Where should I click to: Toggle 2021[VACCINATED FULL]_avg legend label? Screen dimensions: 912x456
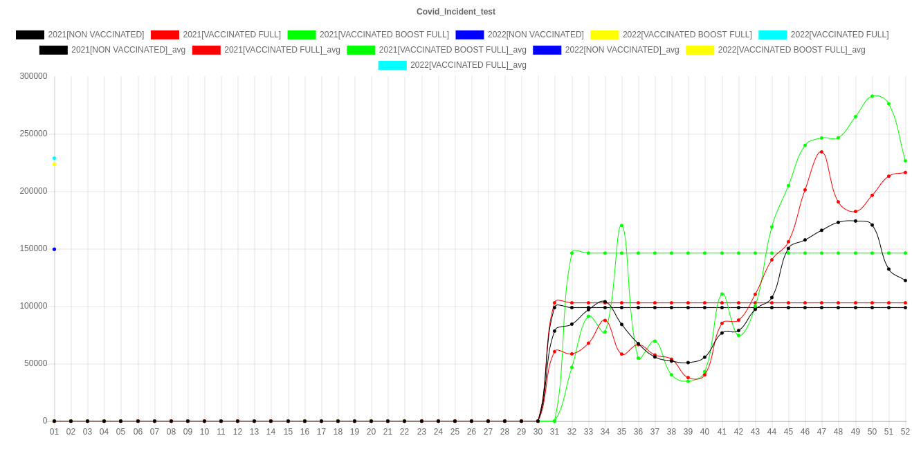point(282,50)
